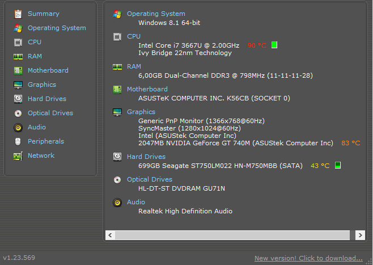
Task: Click the RAM heading link in main panel
Action: click(x=134, y=66)
